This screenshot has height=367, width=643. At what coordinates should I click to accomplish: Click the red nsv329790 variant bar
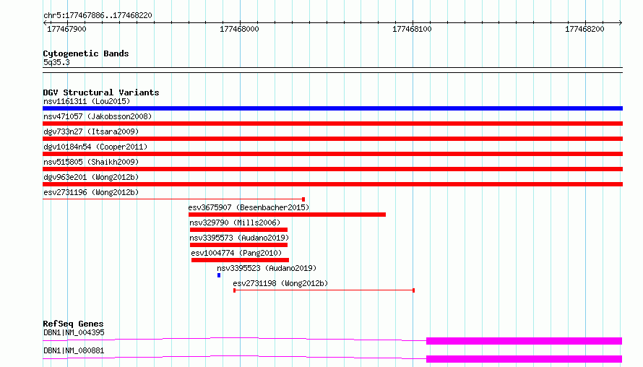point(238,230)
